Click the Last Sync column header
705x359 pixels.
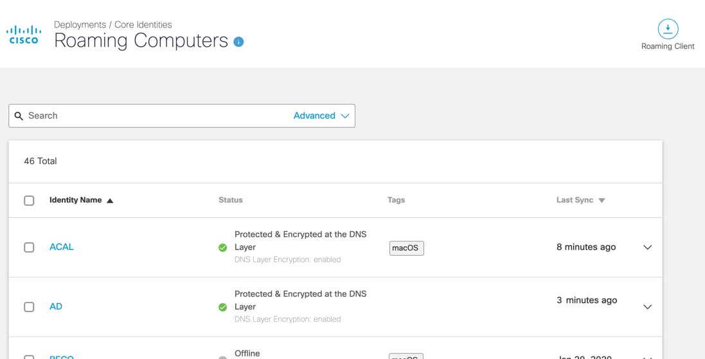[x=575, y=200]
